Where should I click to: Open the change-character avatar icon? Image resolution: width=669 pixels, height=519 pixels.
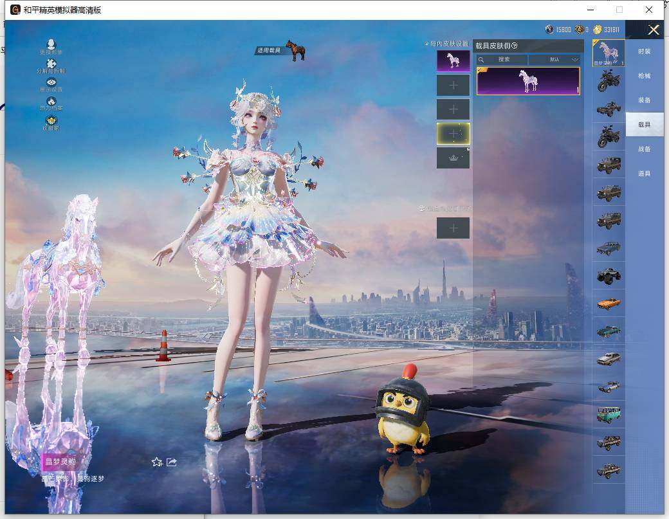point(51,44)
